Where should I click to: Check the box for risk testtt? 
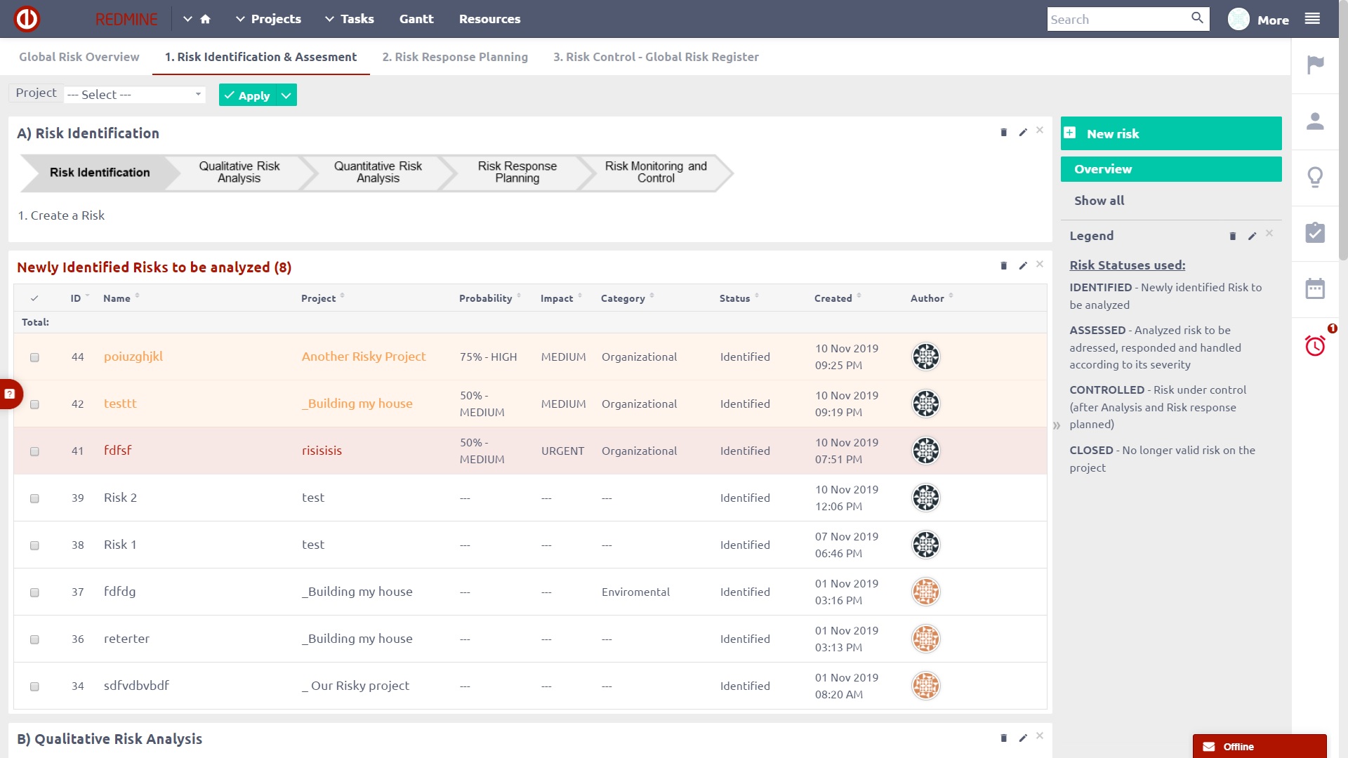(34, 404)
